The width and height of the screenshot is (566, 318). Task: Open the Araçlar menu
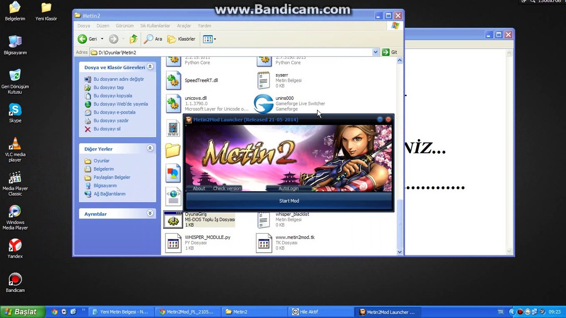tap(184, 26)
